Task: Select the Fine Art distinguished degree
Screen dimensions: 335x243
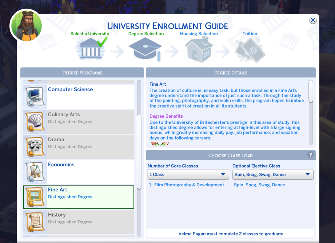Action: coord(79,197)
